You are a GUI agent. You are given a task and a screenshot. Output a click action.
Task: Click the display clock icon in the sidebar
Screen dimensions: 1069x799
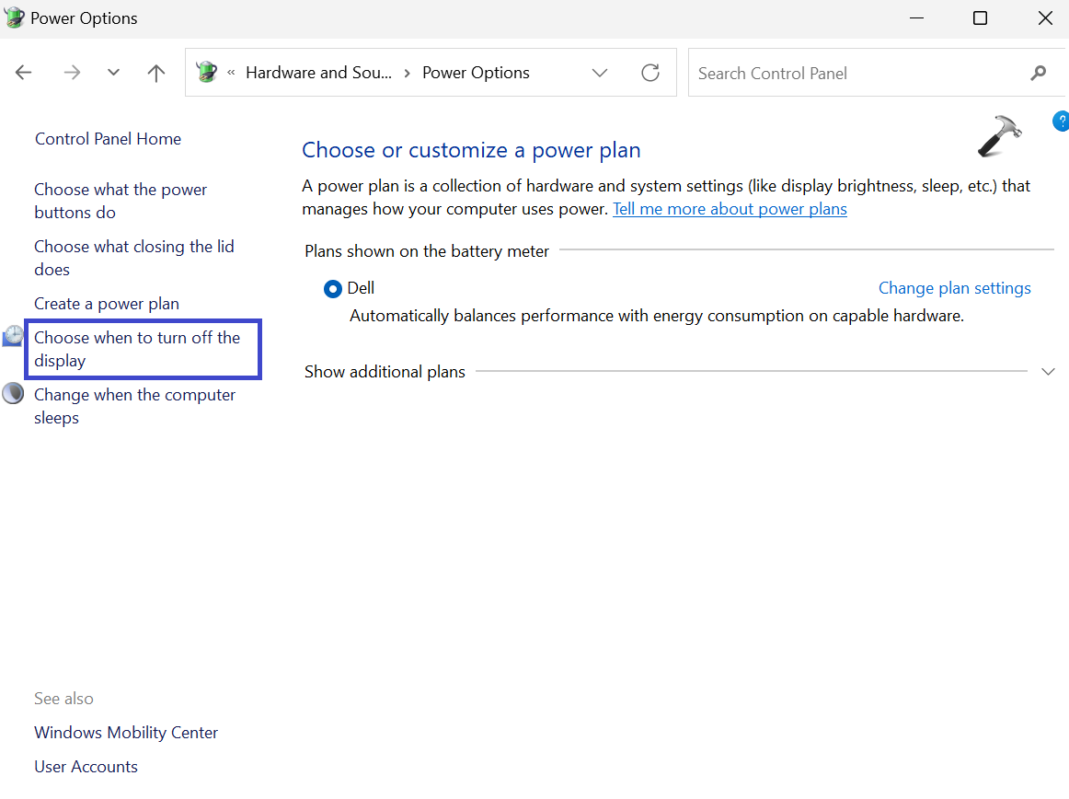[x=13, y=337]
